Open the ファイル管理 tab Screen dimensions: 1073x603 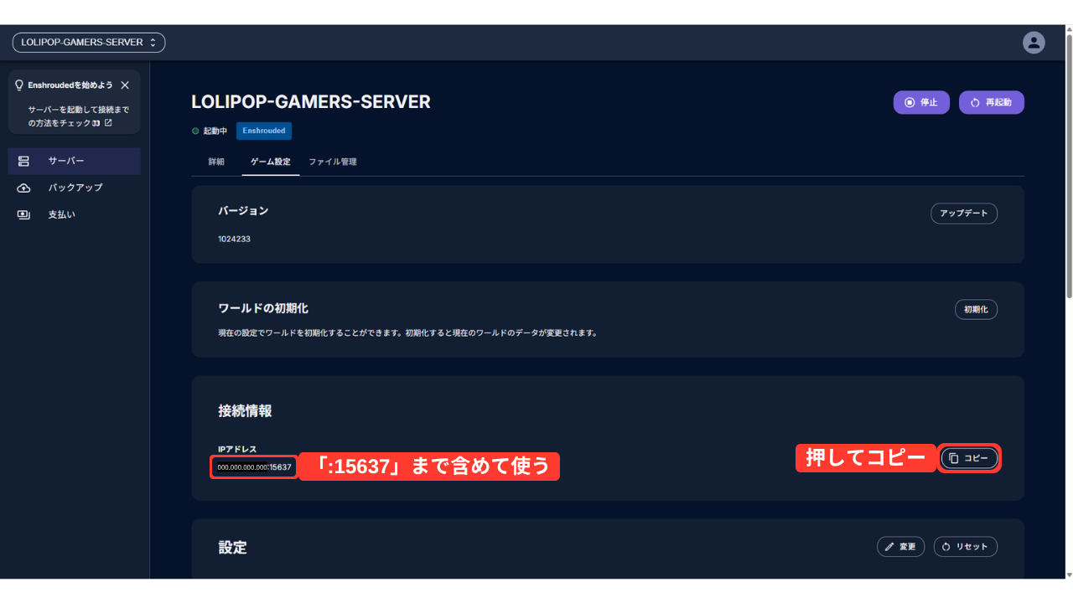[x=333, y=162]
